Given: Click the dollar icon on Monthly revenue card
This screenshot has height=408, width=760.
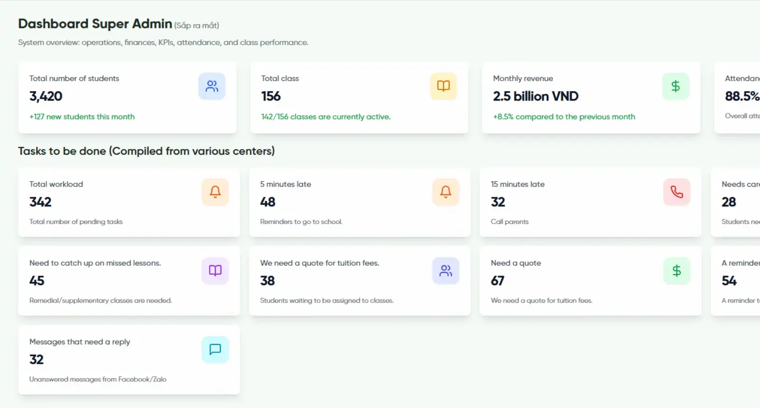Looking at the screenshot, I should pos(675,86).
